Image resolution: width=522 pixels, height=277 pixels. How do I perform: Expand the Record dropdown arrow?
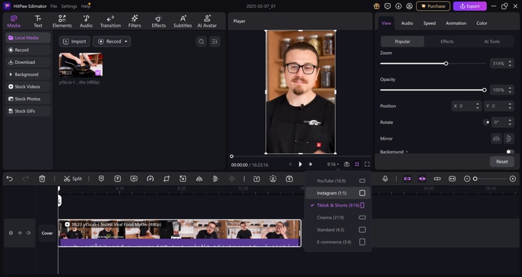pos(126,42)
